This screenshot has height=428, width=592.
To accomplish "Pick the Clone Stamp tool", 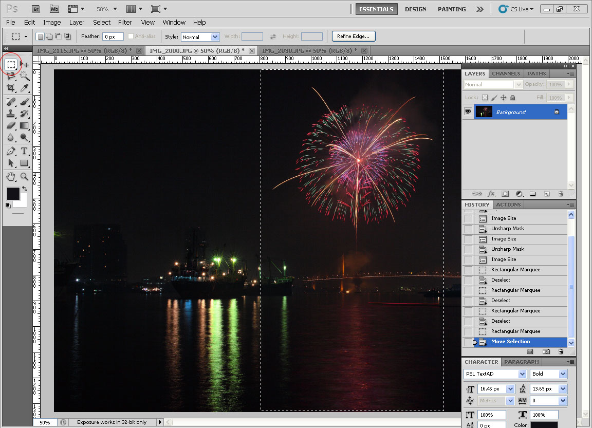I will 11,114.
